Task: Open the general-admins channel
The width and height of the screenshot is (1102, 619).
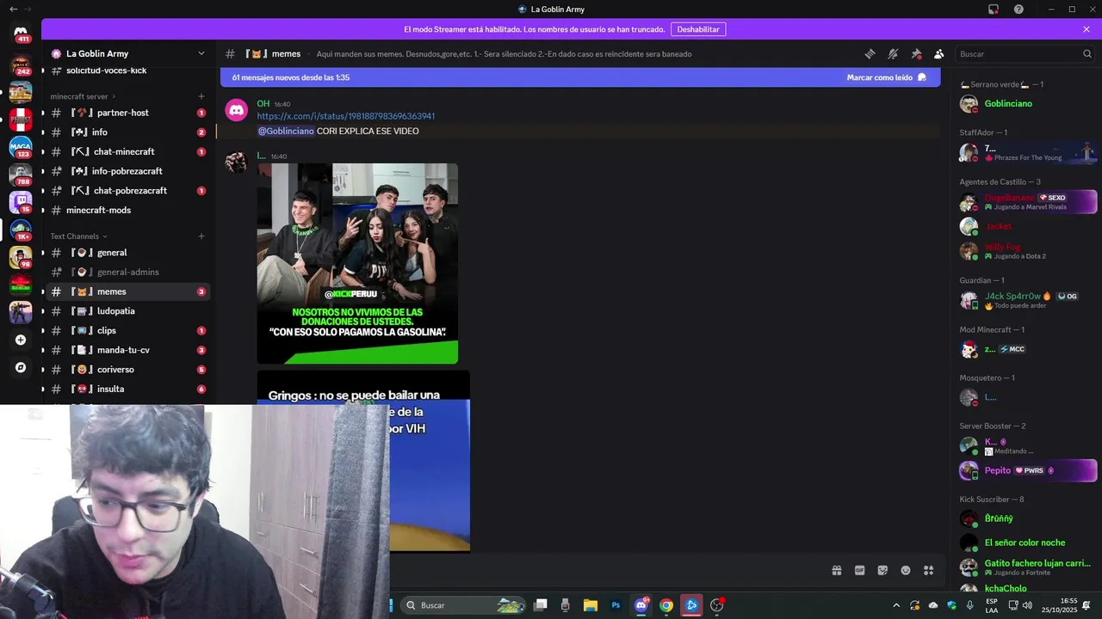Action: click(127, 273)
